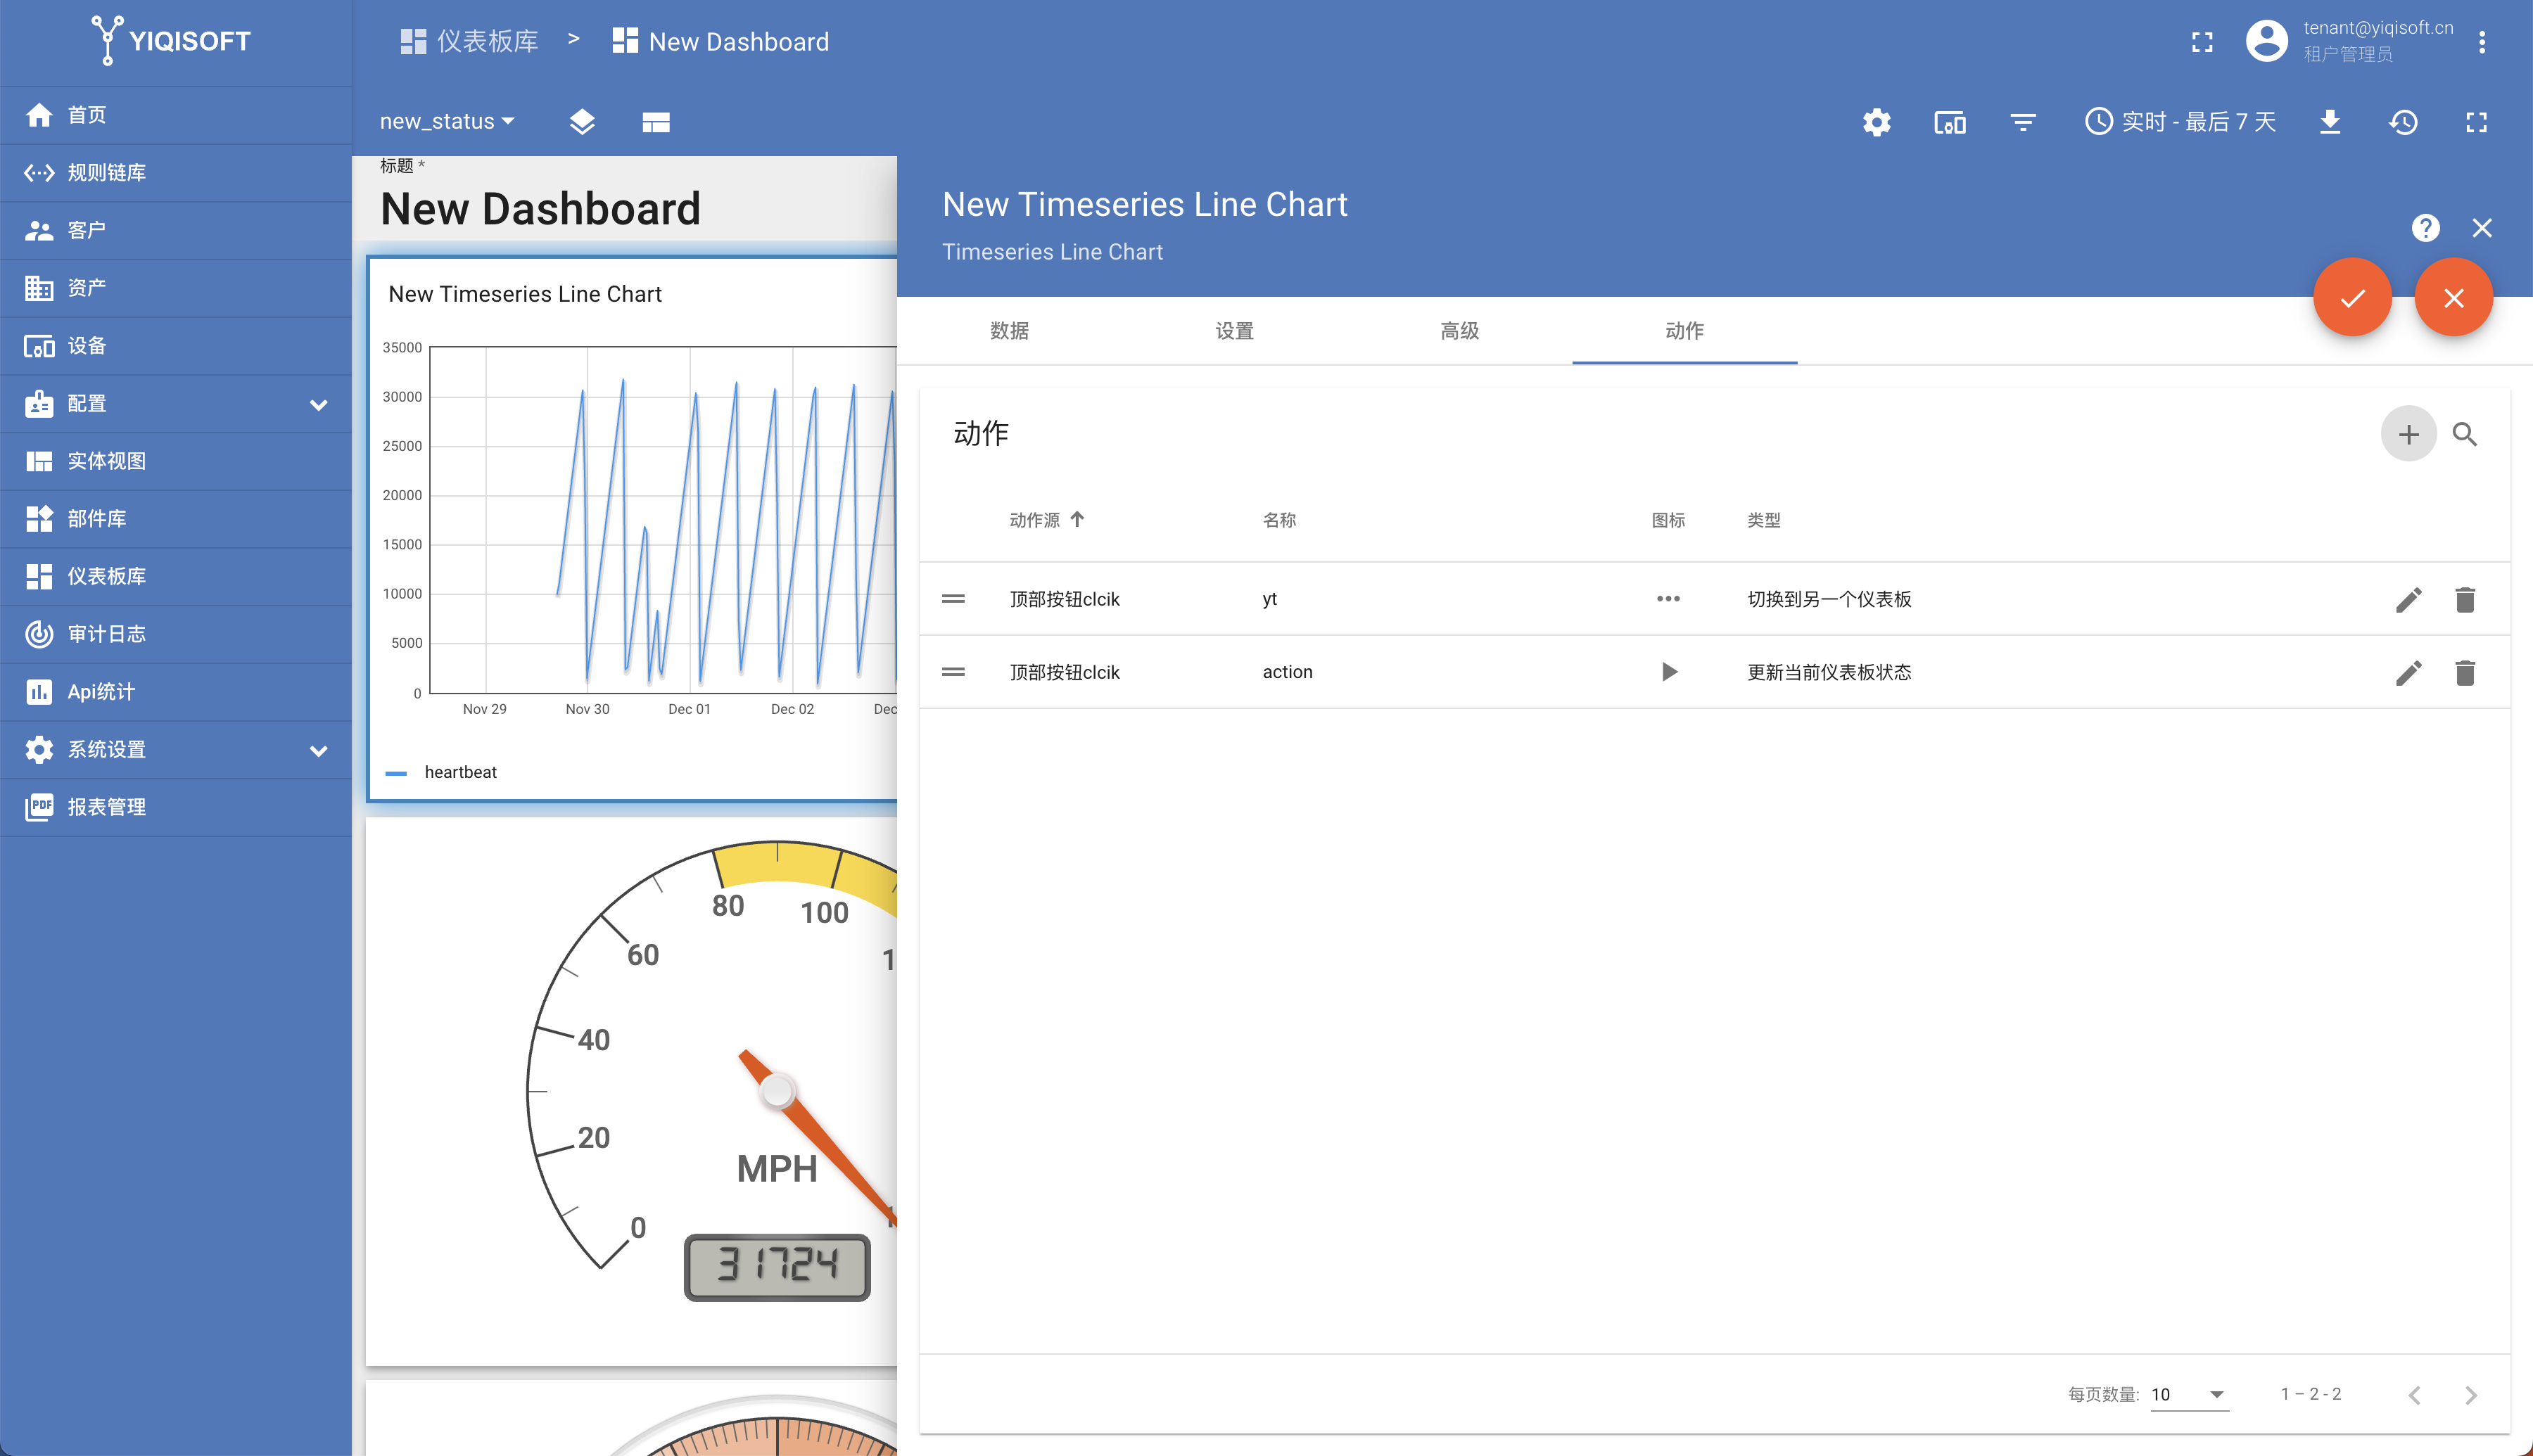Open the filters icon in toolbar
Viewport: 2533px width, 1456px height.
pos(2022,122)
